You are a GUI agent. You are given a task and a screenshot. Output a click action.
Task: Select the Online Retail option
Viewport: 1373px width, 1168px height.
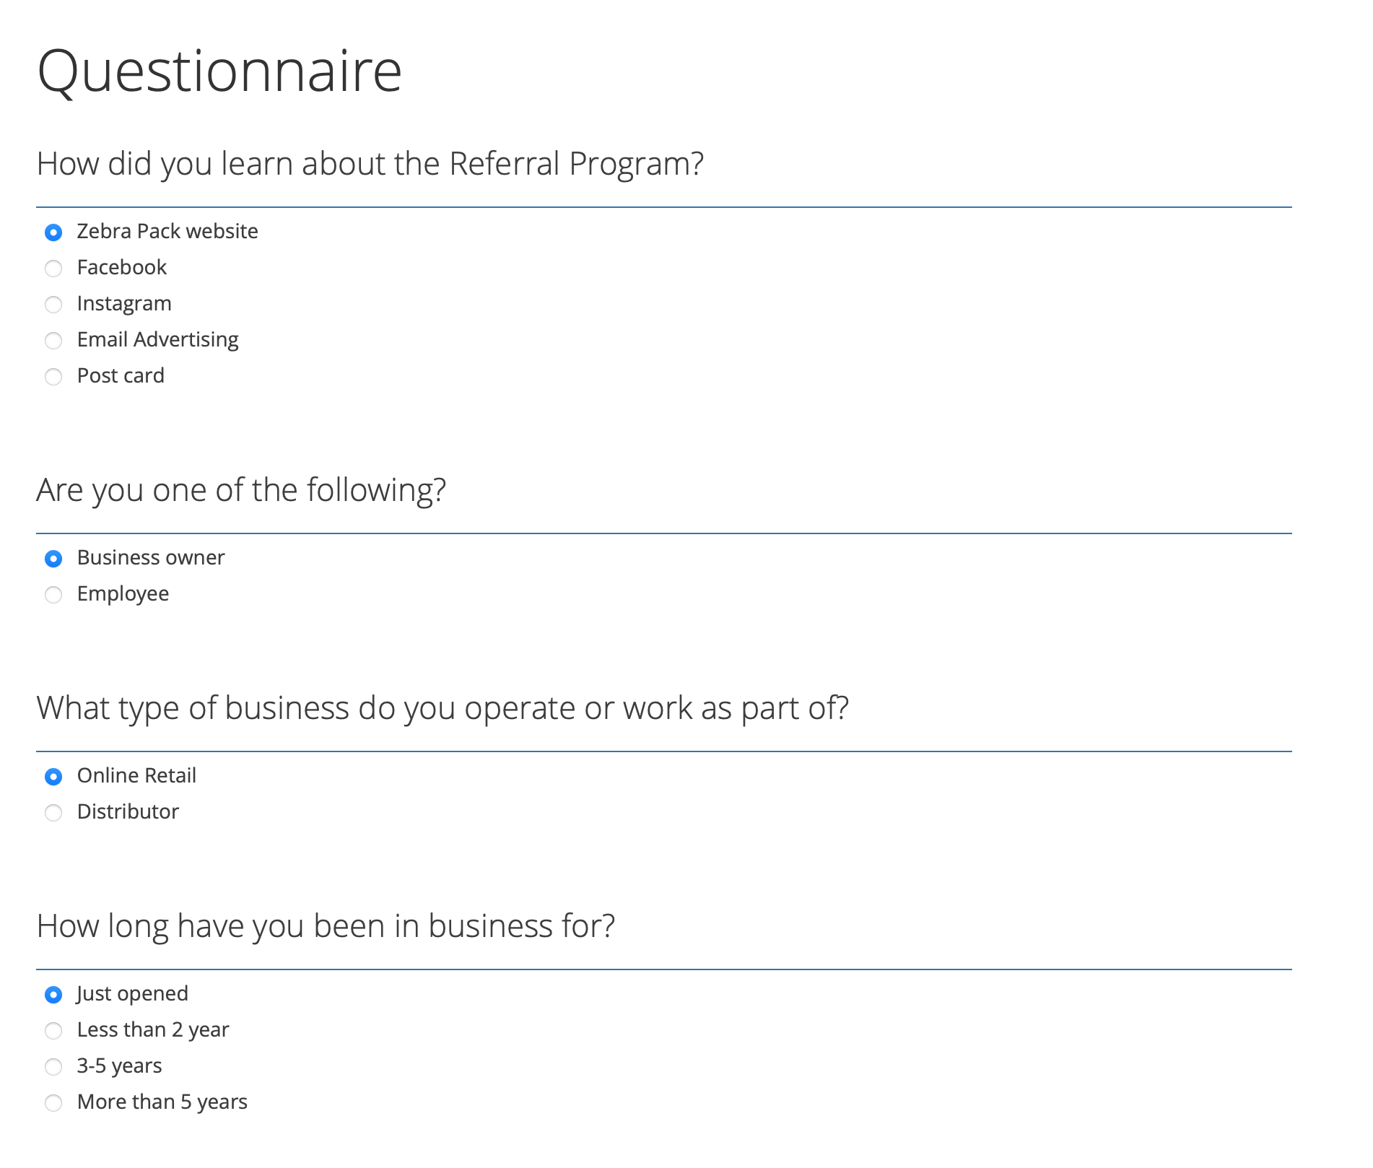click(53, 776)
